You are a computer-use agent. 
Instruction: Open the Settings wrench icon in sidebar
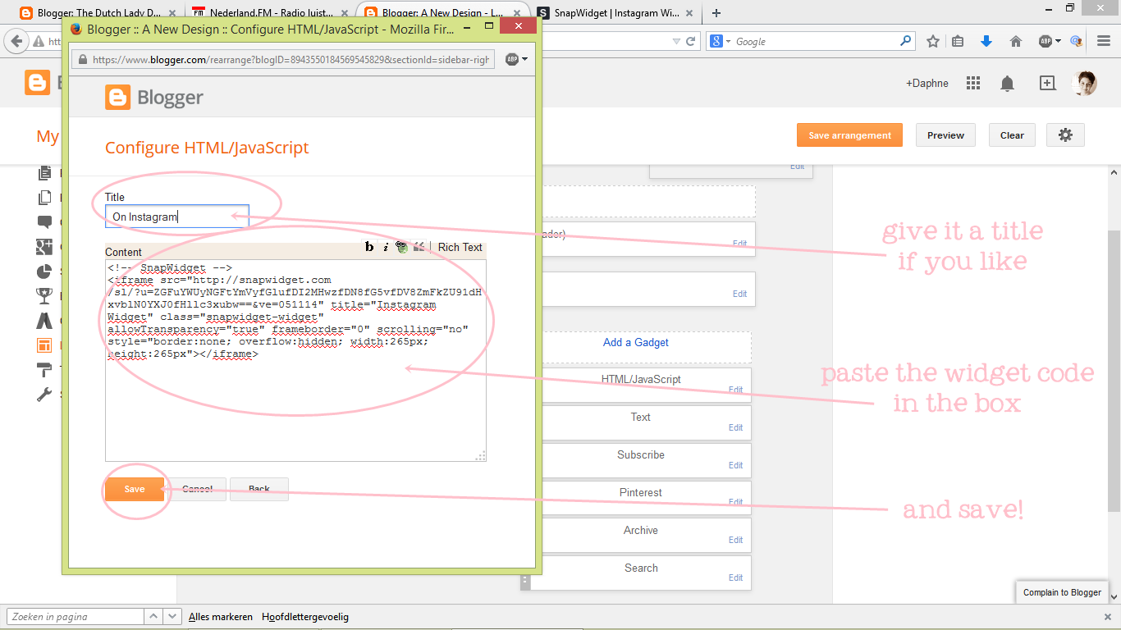tap(44, 394)
